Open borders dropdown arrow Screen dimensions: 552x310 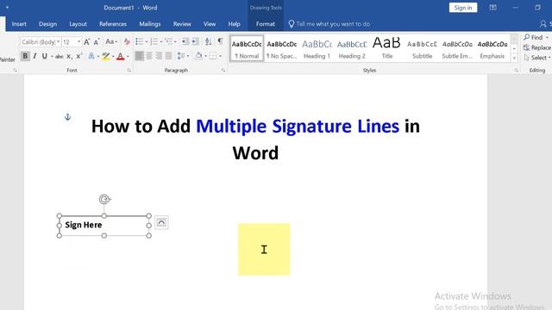point(220,56)
